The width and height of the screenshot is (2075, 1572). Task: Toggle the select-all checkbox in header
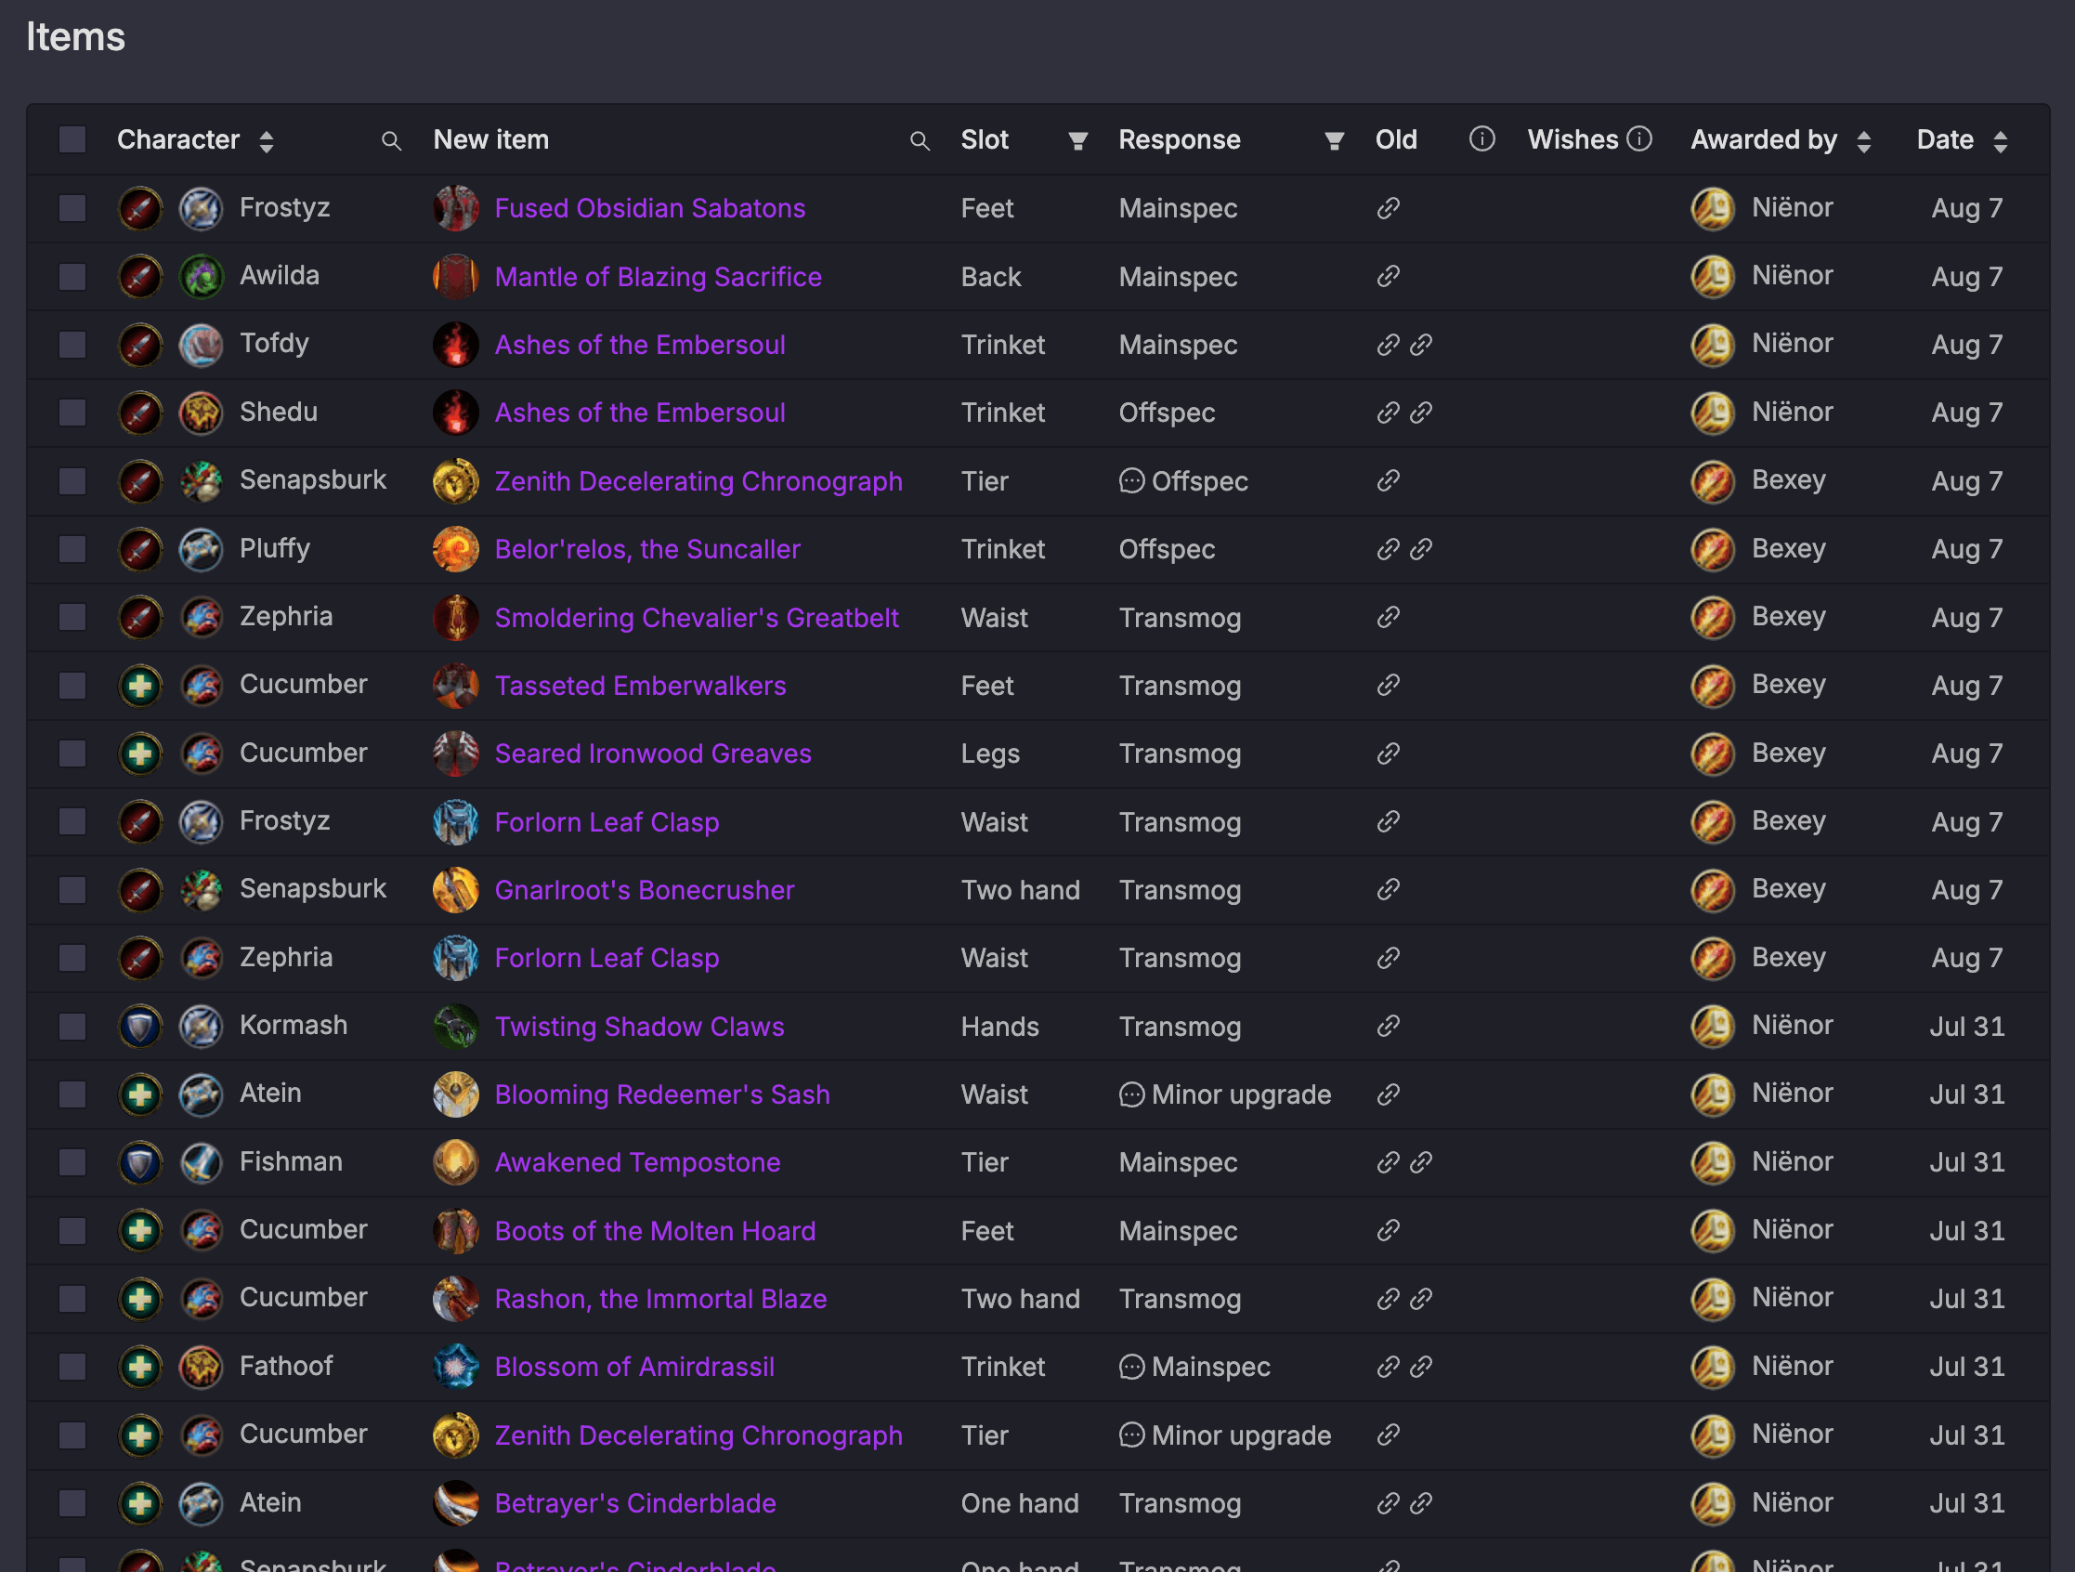pyautogui.click(x=72, y=140)
